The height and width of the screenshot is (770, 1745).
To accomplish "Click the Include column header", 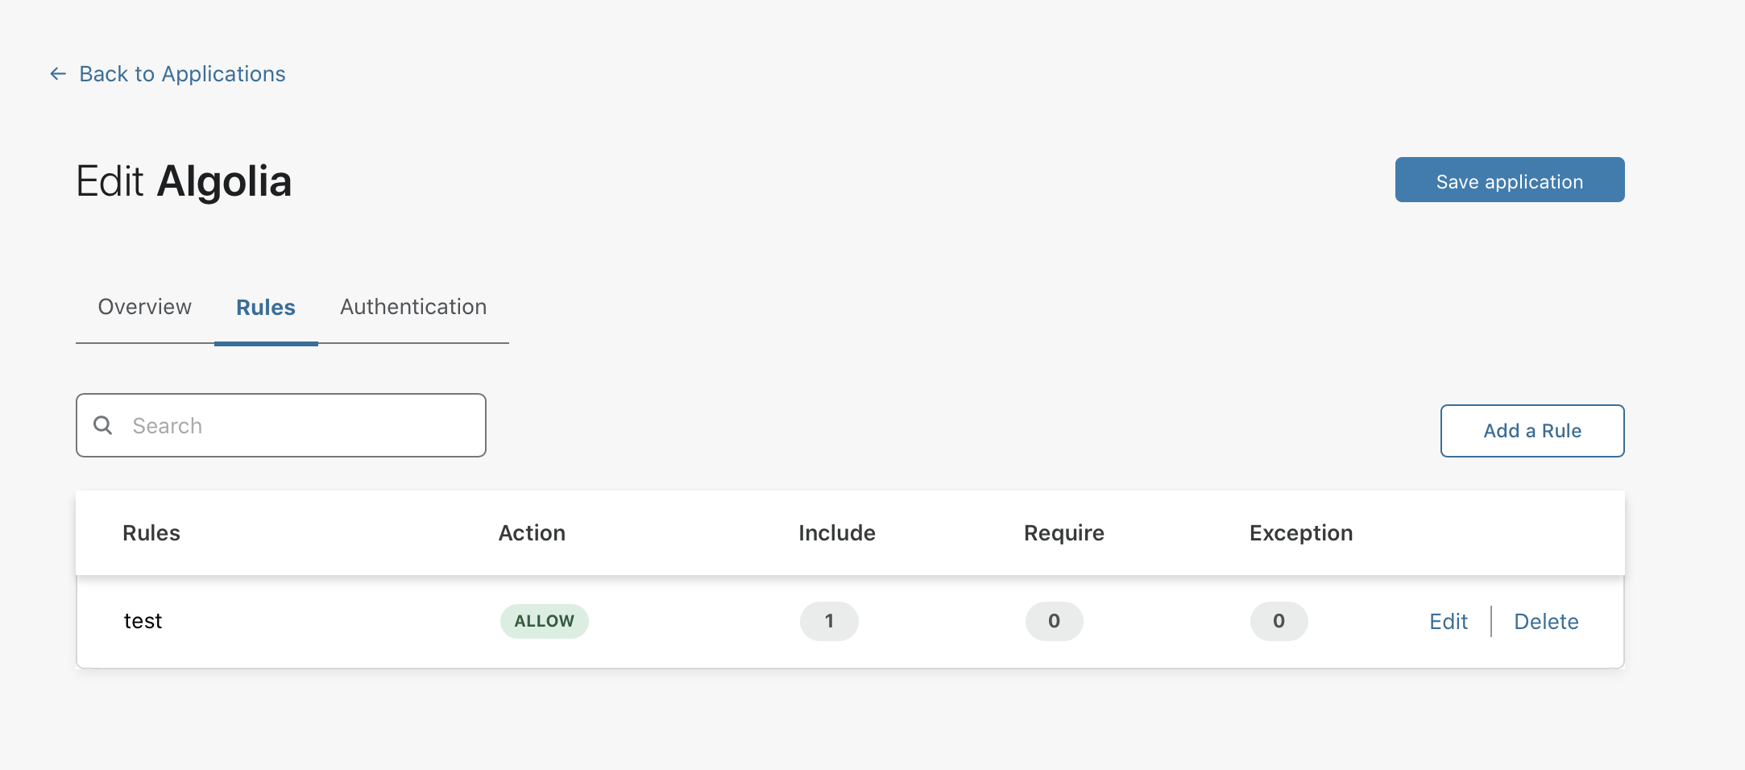I will tap(836, 533).
